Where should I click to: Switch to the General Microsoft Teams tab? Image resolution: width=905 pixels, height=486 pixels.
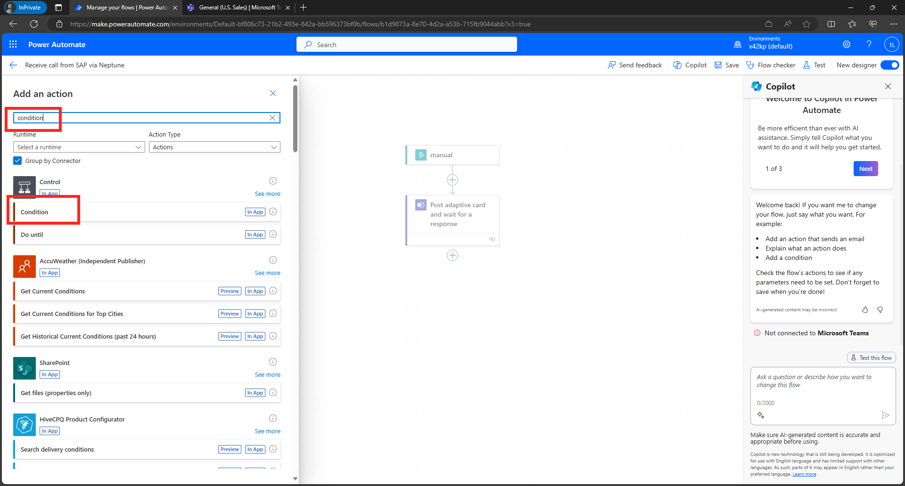tap(239, 8)
